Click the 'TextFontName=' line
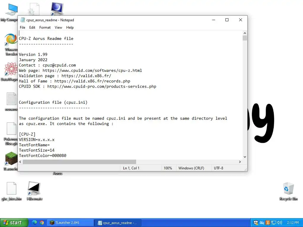The image size is (303, 227). pos(34,145)
